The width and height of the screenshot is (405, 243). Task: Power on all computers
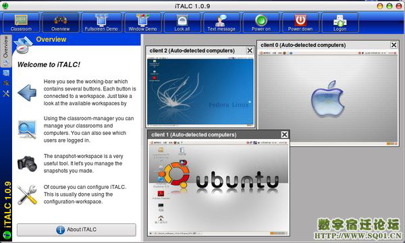[x=261, y=23]
